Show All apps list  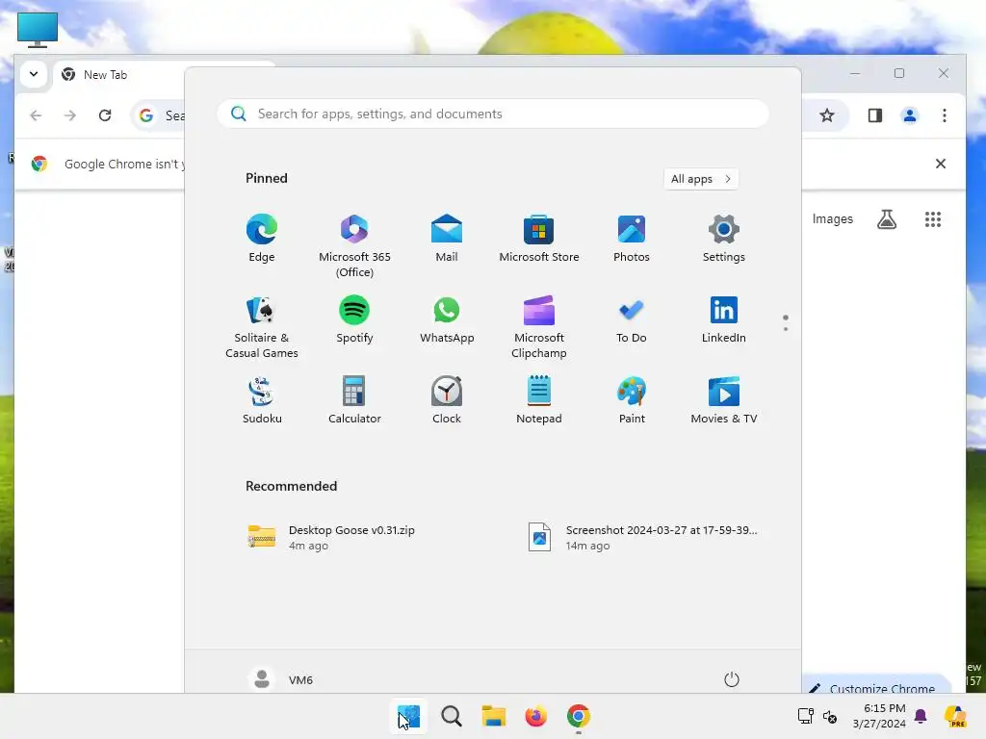click(701, 178)
